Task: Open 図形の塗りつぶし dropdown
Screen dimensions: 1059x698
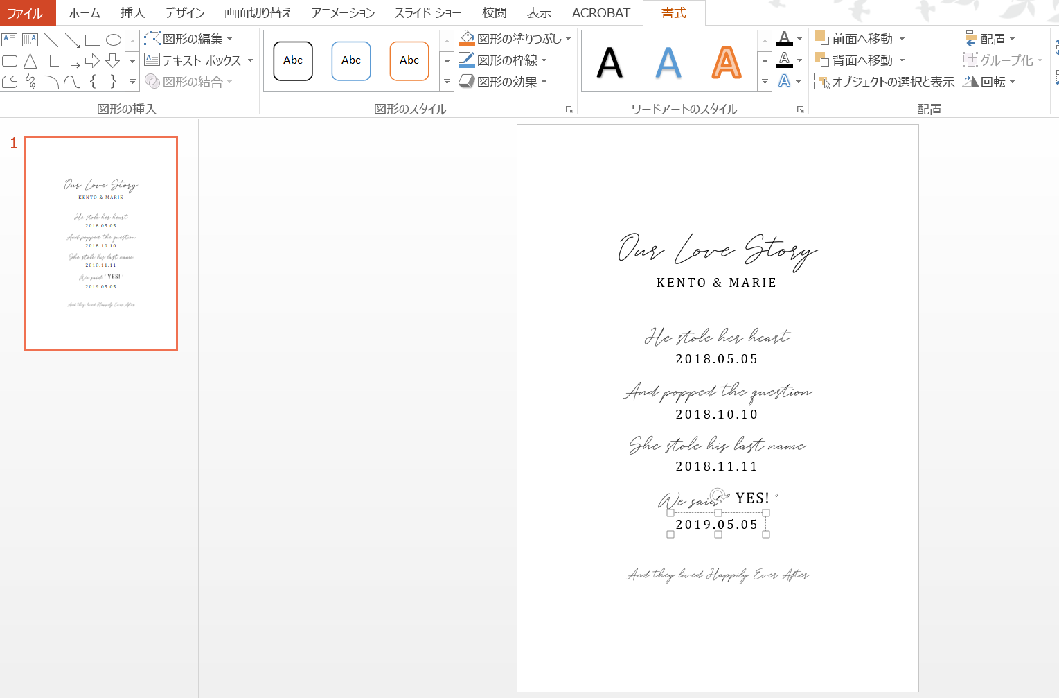Action: click(569, 40)
